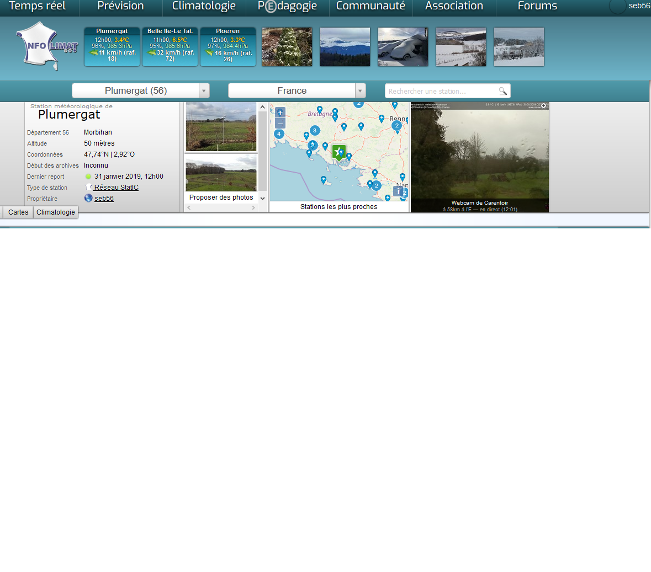Zoom in on the stations map

pos(280,113)
